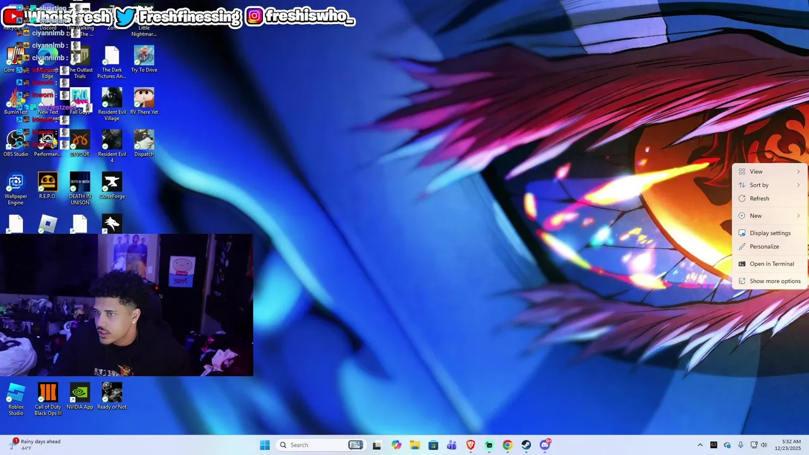Select the DEVOUR game icon

[x=80, y=143]
